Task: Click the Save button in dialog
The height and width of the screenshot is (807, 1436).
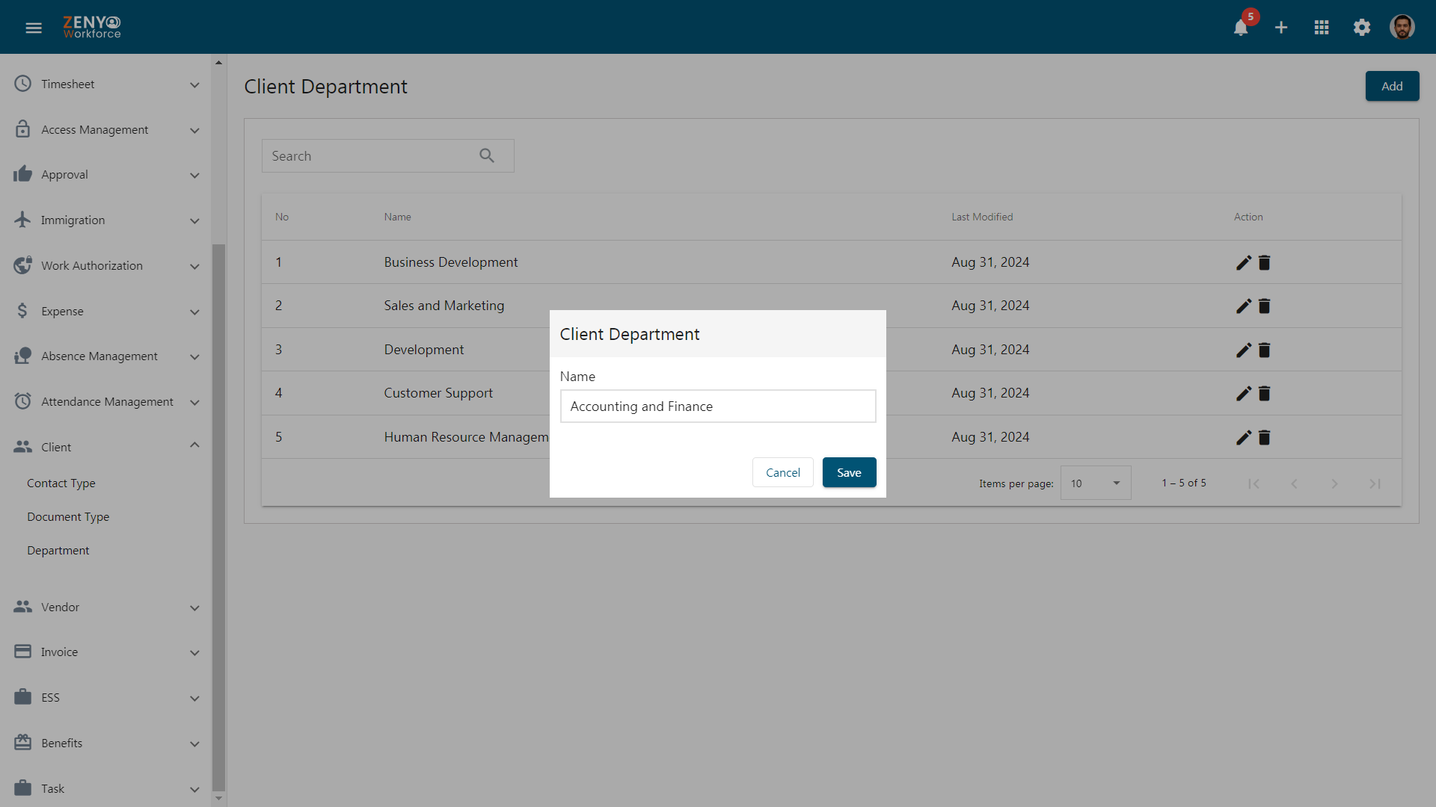Action: (x=848, y=472)
